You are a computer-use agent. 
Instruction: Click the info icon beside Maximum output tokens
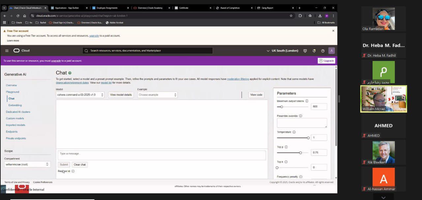pyautogui.click(x=307, y=101)
